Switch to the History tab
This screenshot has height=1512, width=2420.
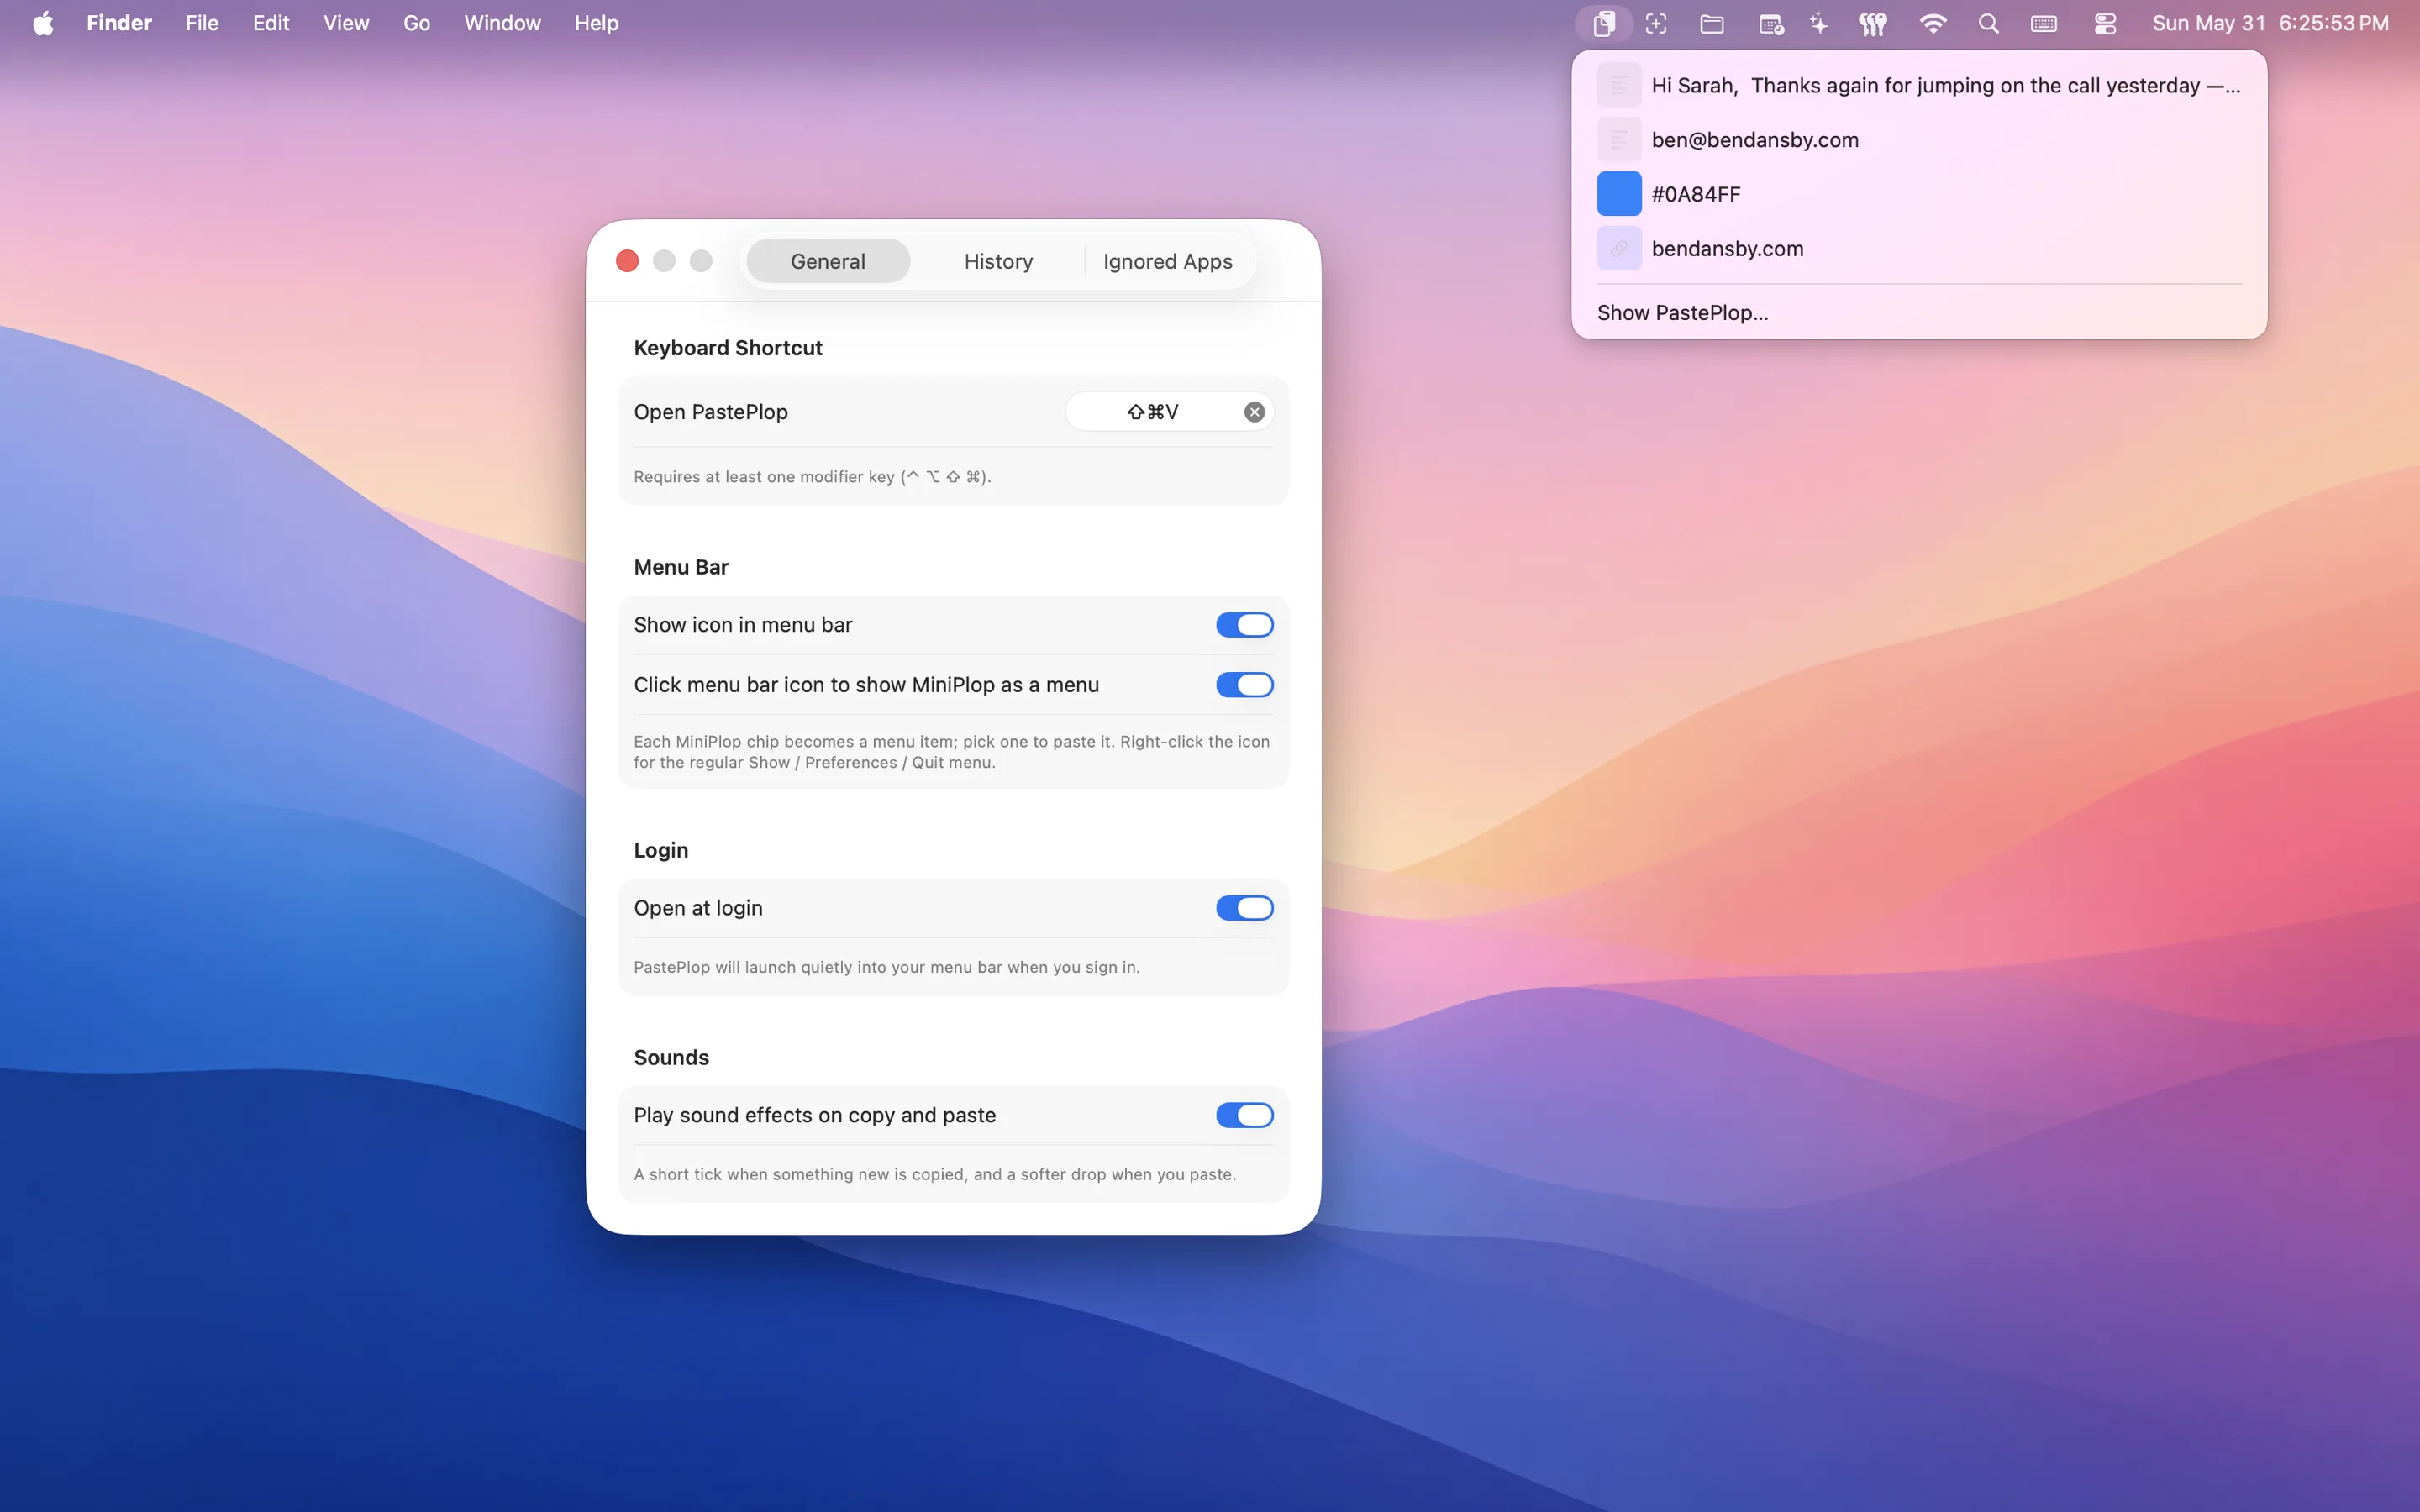click(998, 261)
